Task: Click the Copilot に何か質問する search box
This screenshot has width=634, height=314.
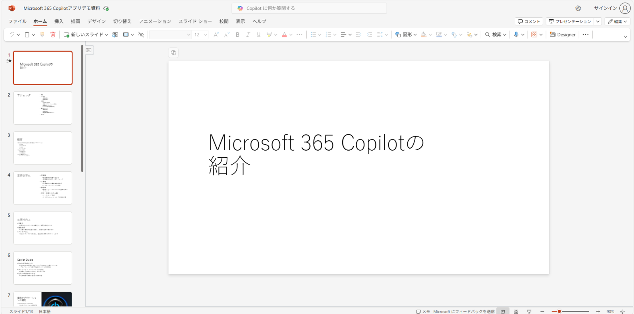Action: tap(309, 8)
